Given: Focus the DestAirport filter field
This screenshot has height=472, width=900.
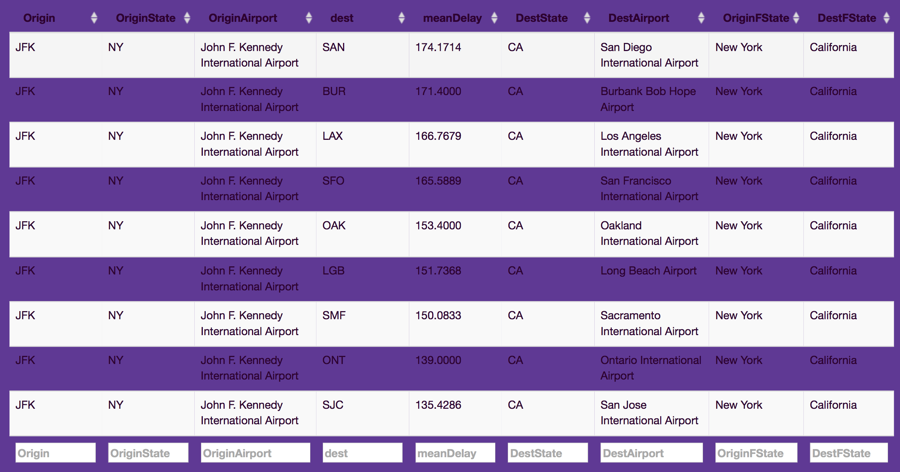Looking at the screenshot, I should click(651, 453).
